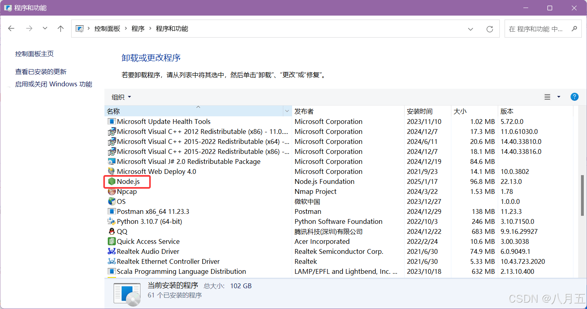Click the Microsoft Web Deploy 4.0 icon
Screen dimensions: 587x309
tap(112, 171)
